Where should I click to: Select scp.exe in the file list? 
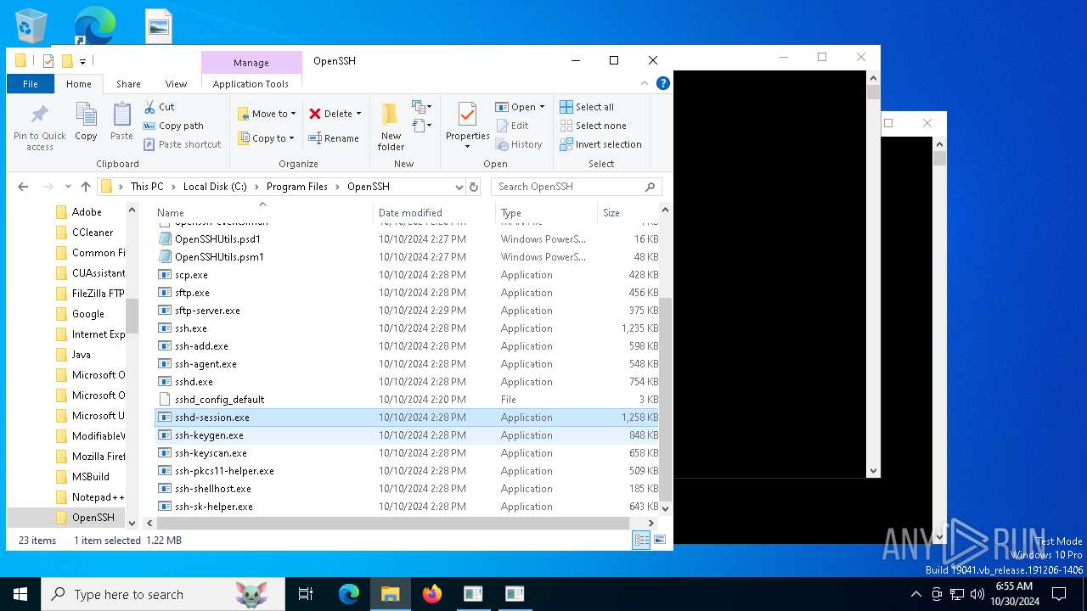point(407,275)
